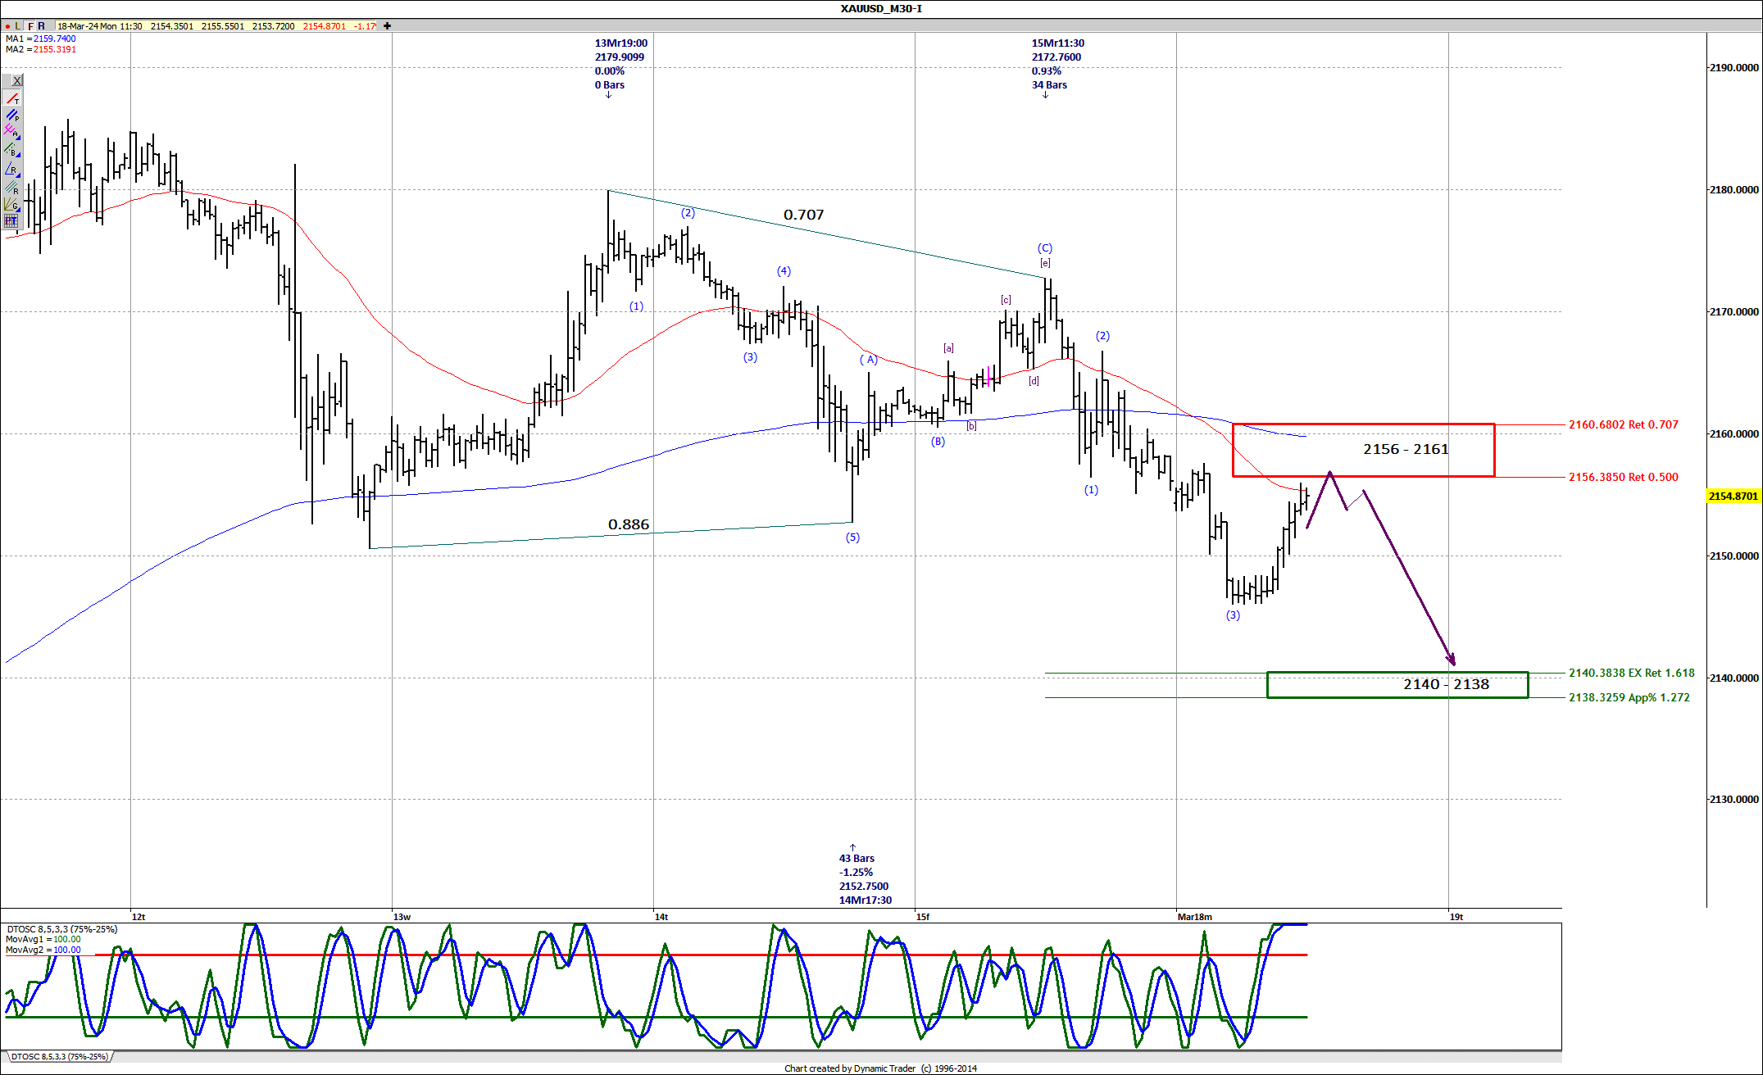Click the 2170.0000 price axis label

click(x=1733, y=312)
